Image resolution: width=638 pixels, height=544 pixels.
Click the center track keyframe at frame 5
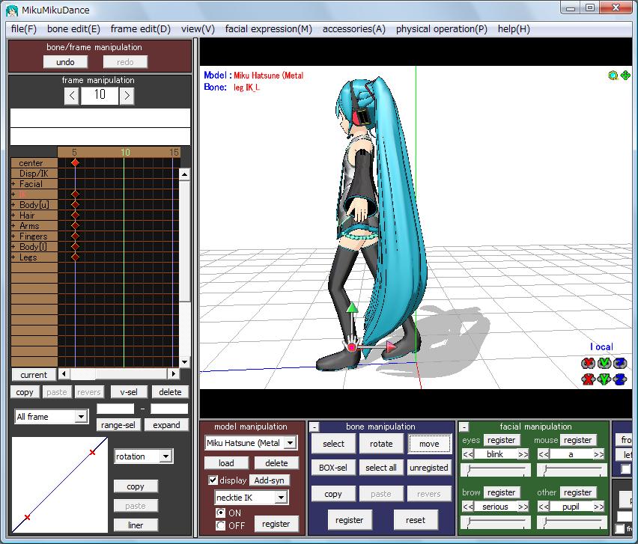76,162
